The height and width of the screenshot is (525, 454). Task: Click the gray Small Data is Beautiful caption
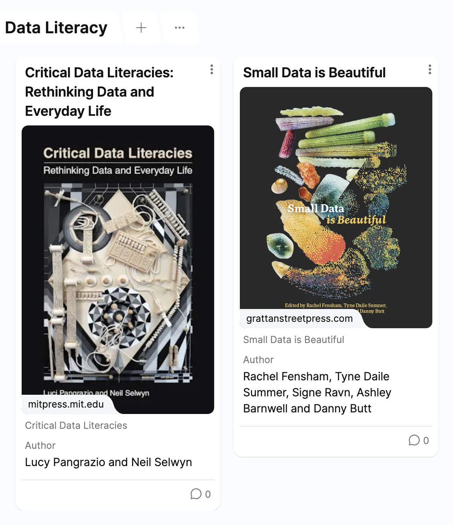click(294, 339)
